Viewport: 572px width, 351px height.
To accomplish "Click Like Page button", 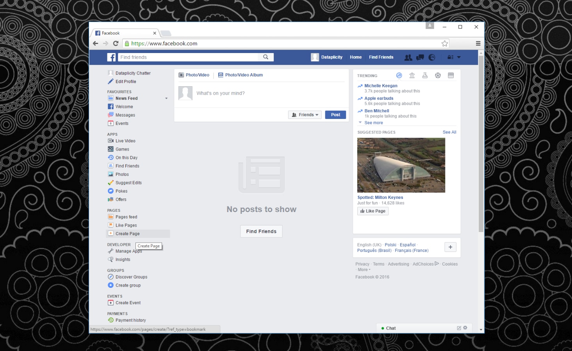I will point(373,211).
